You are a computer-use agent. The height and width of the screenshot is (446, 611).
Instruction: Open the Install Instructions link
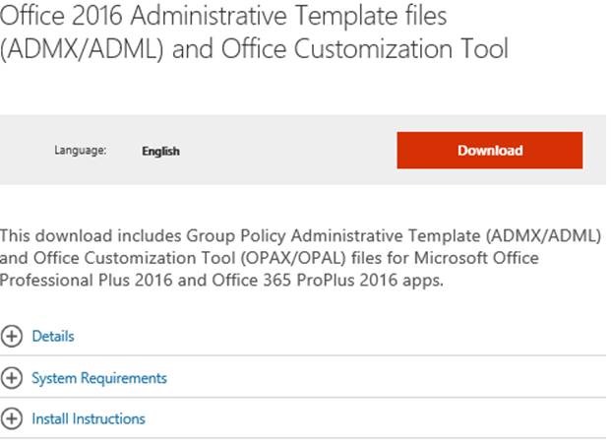[x=89, y=419]
